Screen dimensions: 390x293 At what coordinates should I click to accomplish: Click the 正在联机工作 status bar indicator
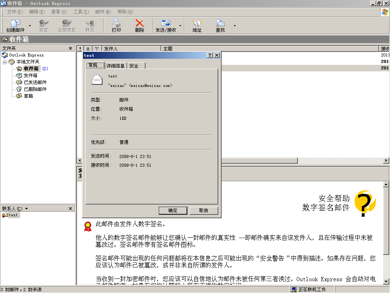tap(308, 289)
